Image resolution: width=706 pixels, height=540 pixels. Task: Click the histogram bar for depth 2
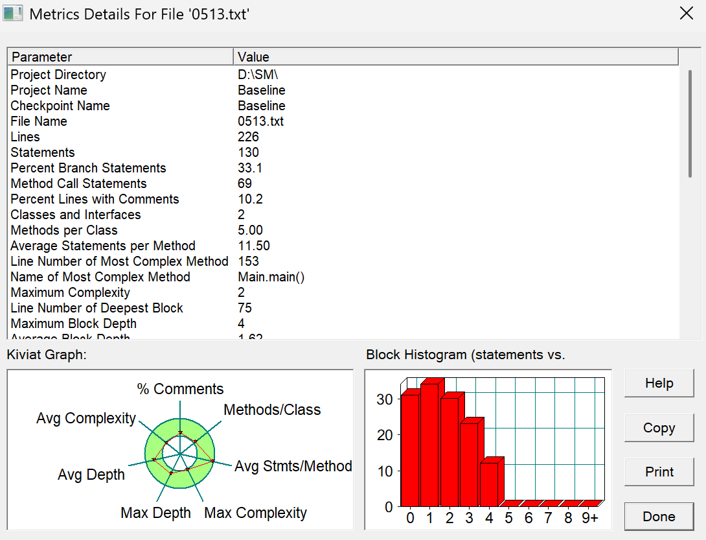point(450,452)
